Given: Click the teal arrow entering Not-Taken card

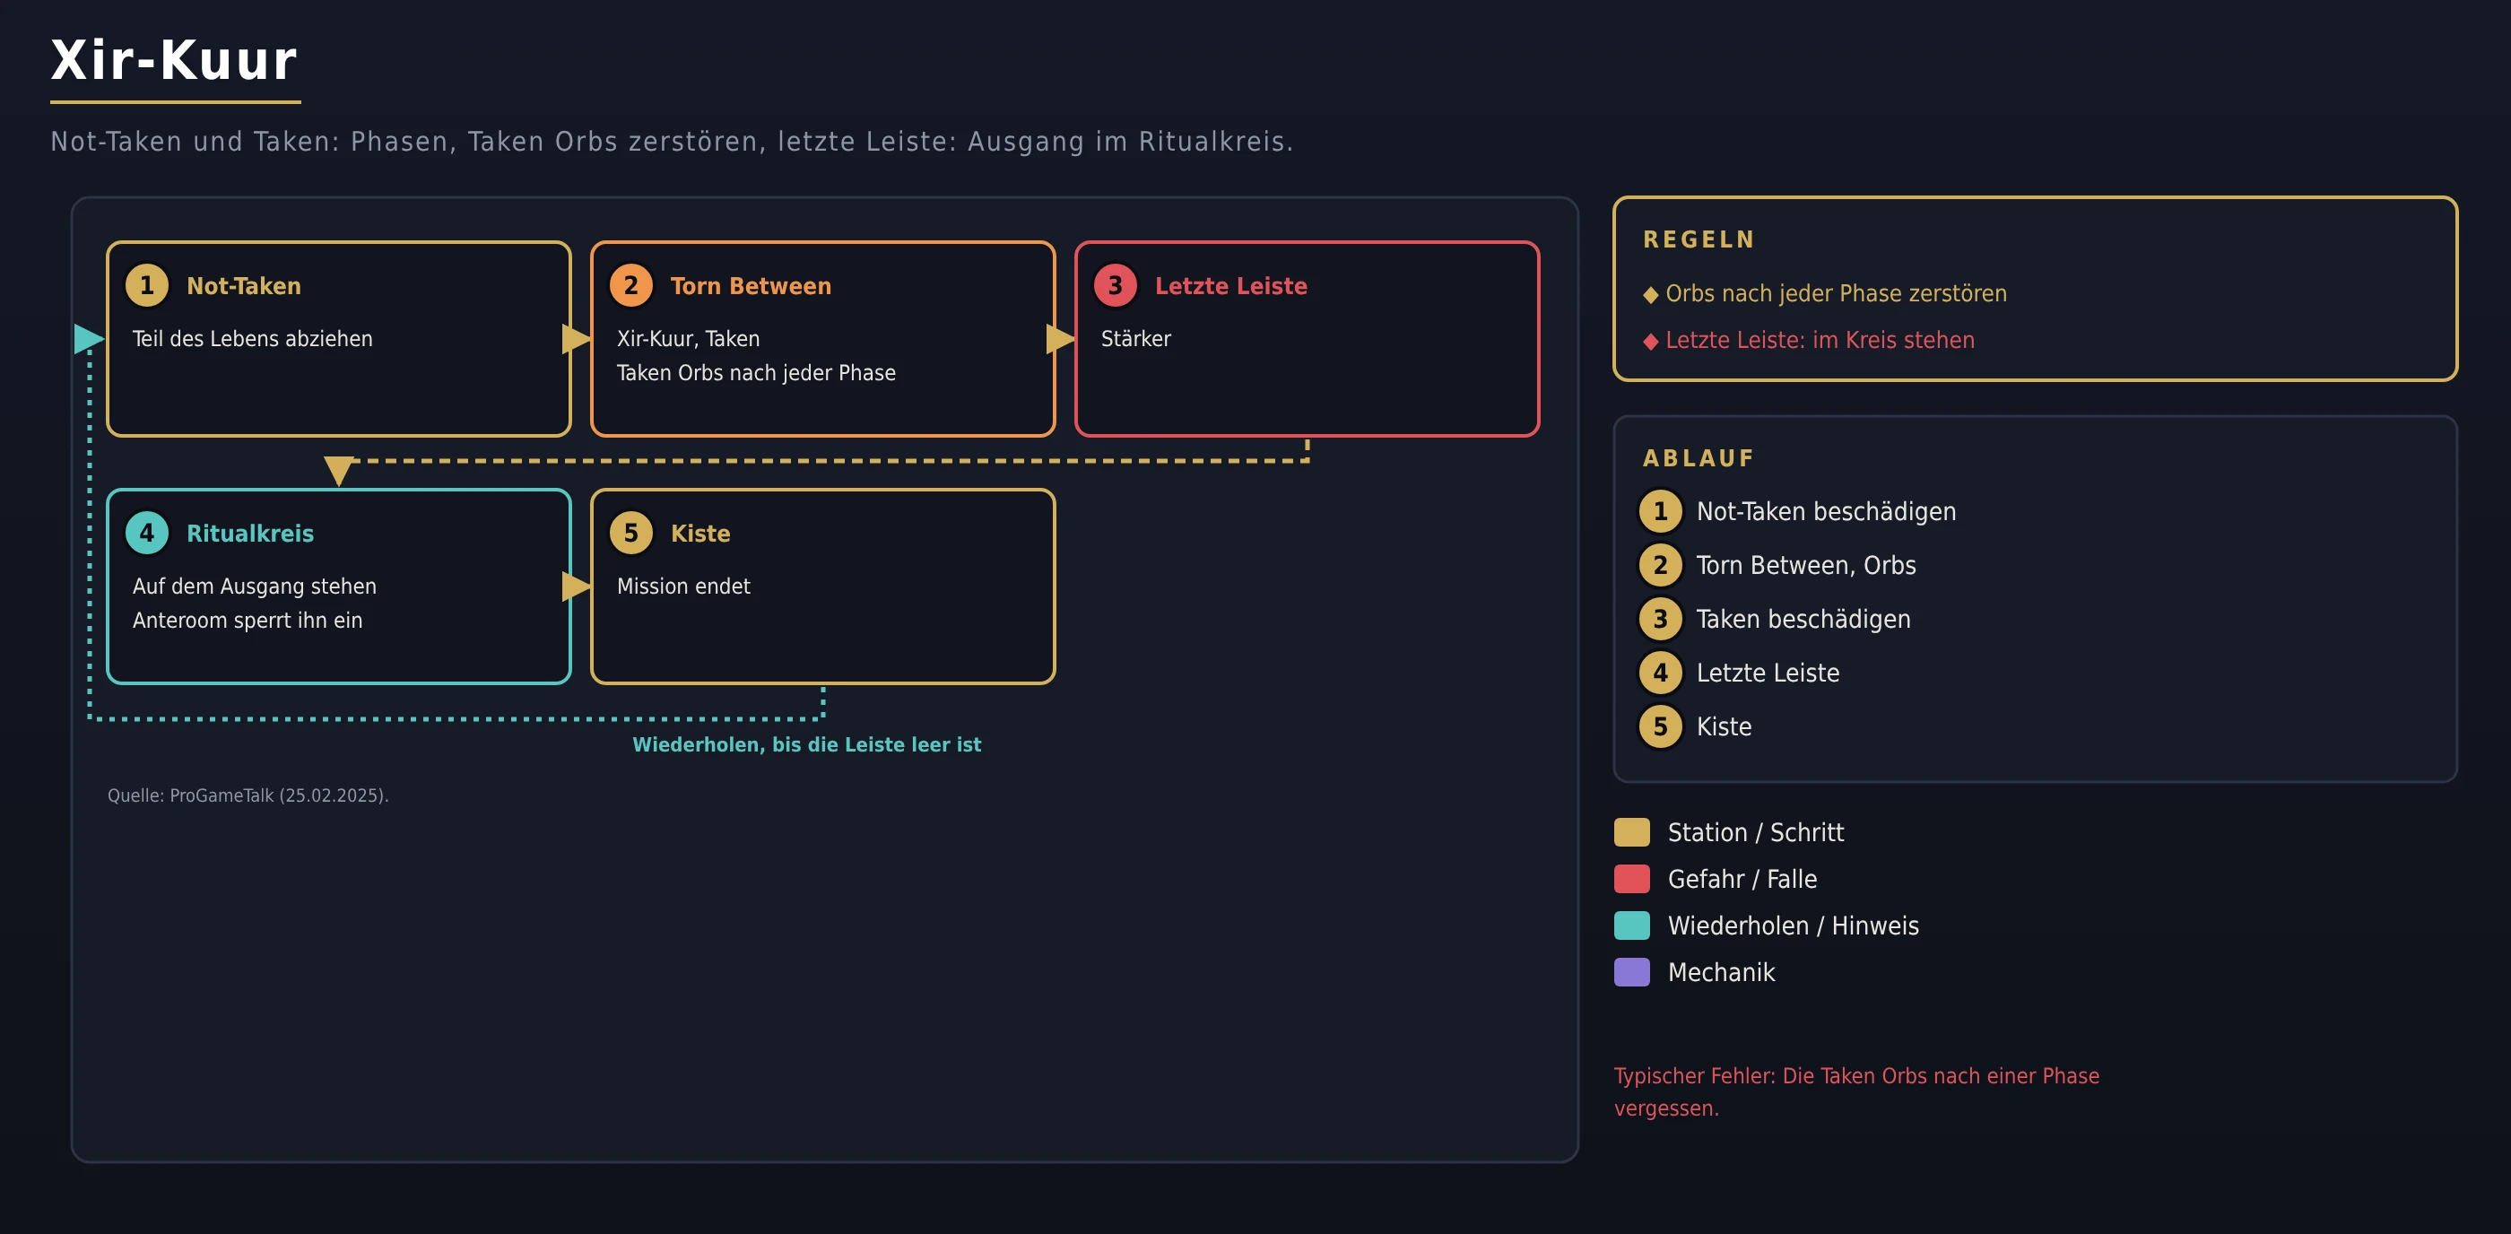Looking at the screenshot, I should pyautogui.click(x=90, y=338).
